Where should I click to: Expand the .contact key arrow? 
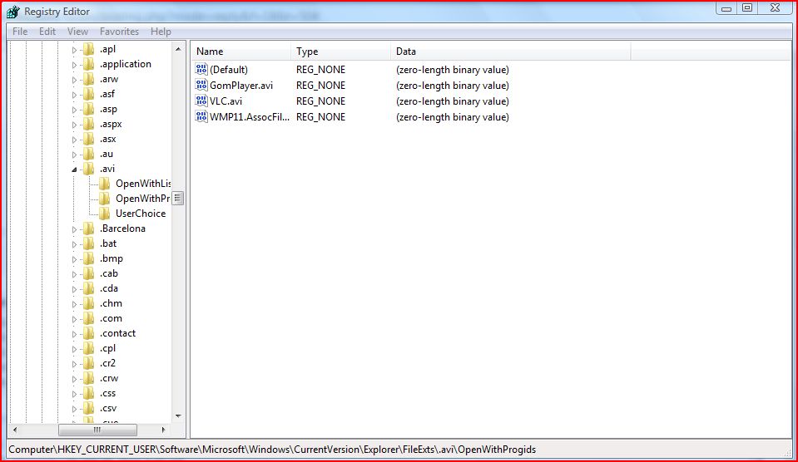(x=74, y=334)
